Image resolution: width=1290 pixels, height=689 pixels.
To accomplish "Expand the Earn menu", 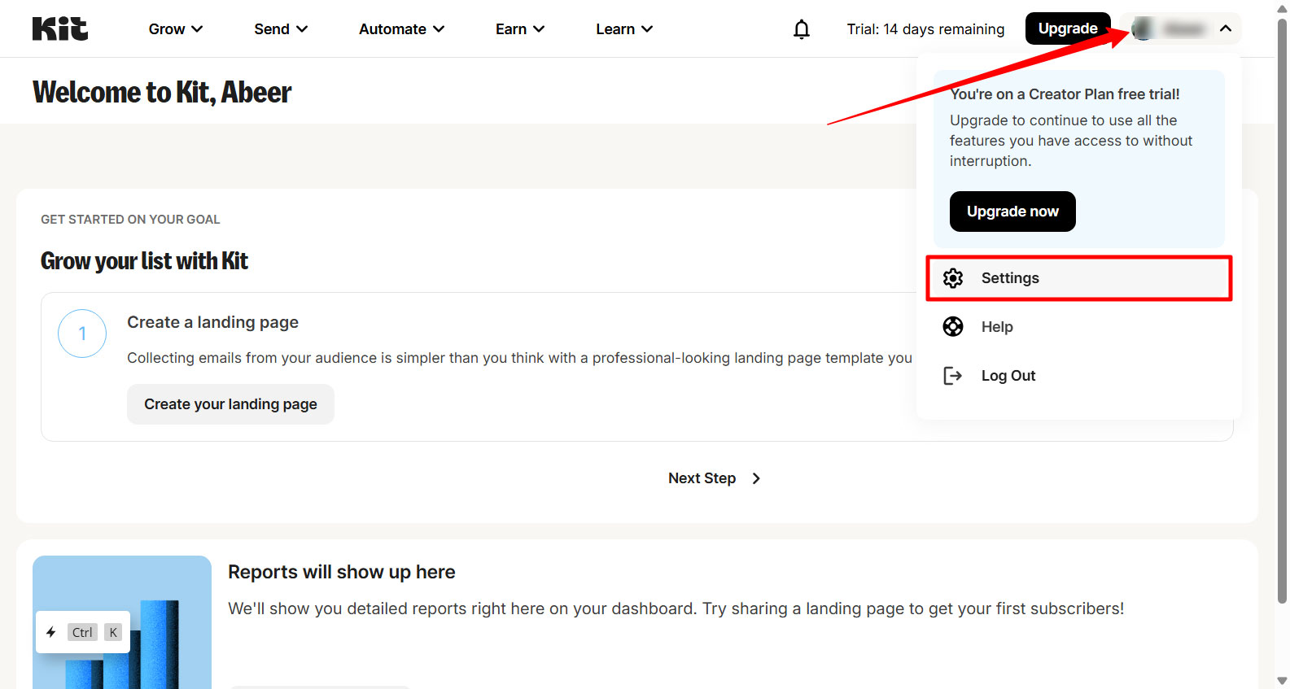I will (520, 29).
